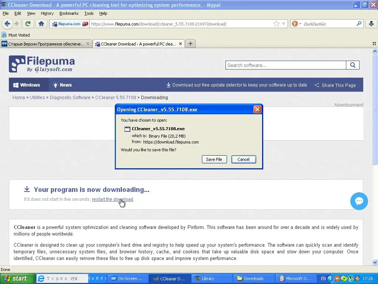Image resolution: width=378 pixels, height=284 pixels.
Task: Open the Downloads arrow toolbar button
Action: (x=371, y=24)
